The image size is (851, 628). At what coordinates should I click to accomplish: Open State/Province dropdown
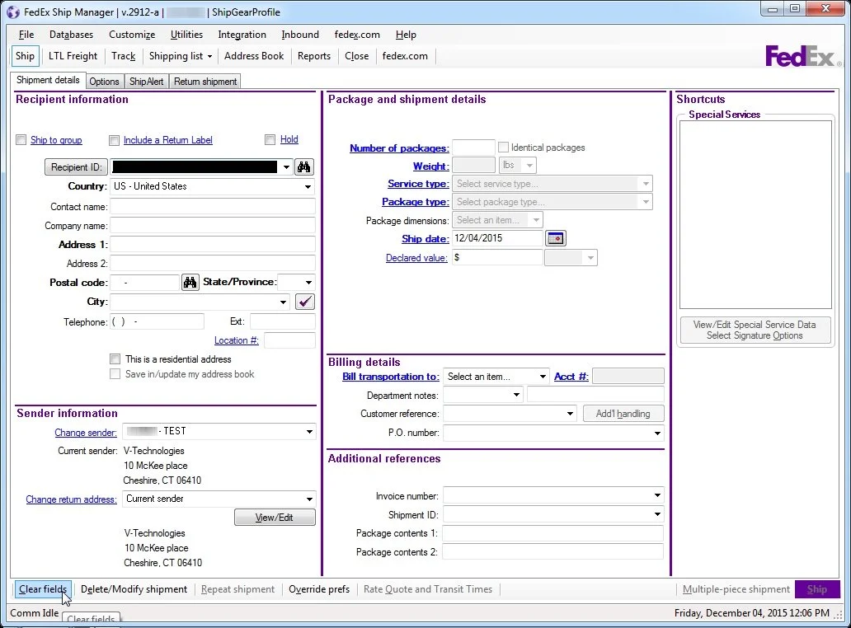click(308, 283)
